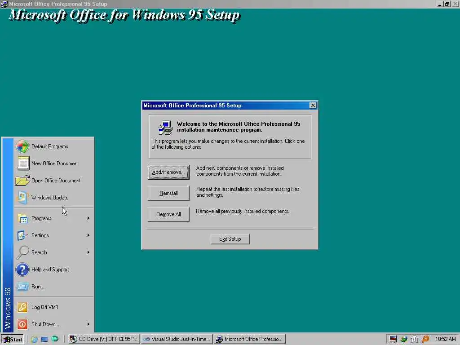Screen dimensions: 460x345
Task: Click the monitor tray icon
Action: point(393,340)
